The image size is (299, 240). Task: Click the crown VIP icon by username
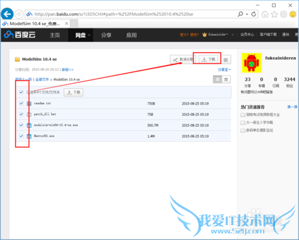[205, 35]
